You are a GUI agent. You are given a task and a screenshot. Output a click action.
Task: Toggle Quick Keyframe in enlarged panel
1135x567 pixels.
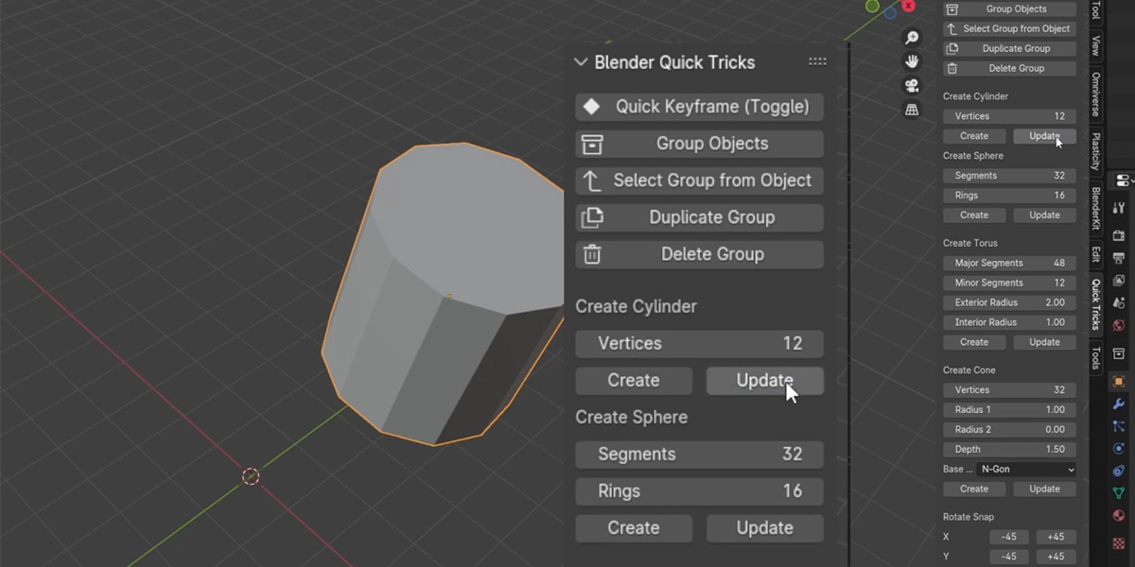[x=699, y=107]
